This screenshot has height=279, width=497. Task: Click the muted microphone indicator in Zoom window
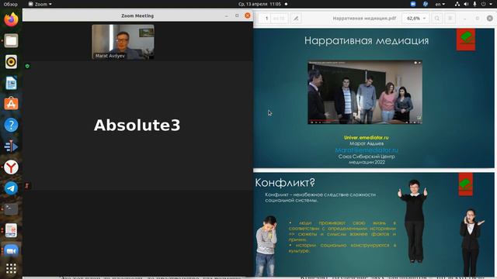pos(27,185)
